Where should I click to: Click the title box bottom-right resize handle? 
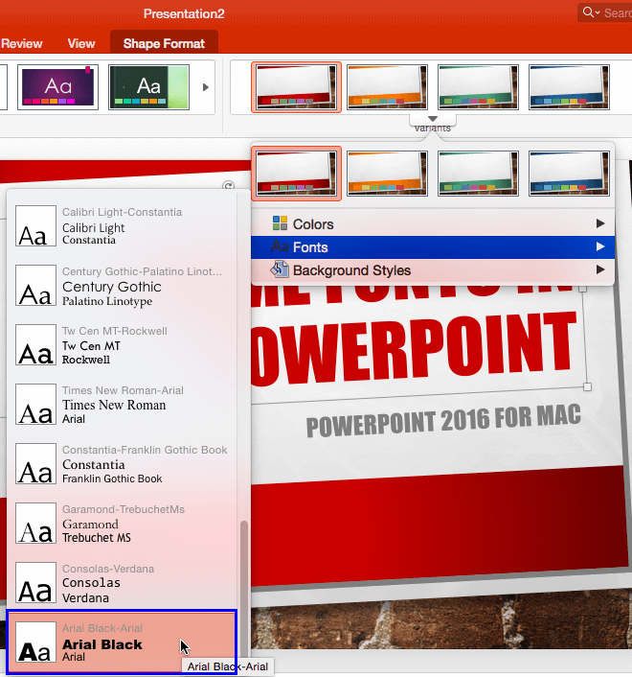pyautogui.click(x=587, y=386)
